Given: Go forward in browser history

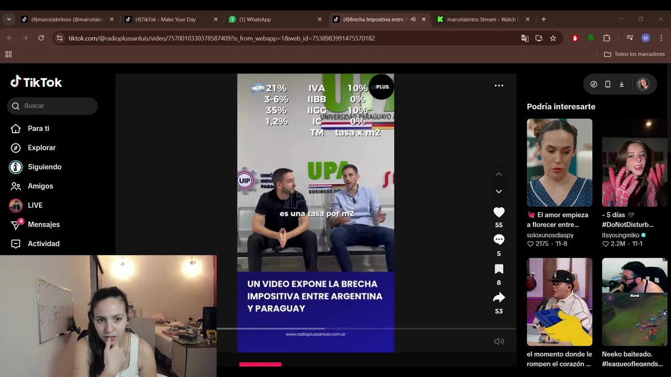Looking at the screenshot, I should click(x=25, y=38).
